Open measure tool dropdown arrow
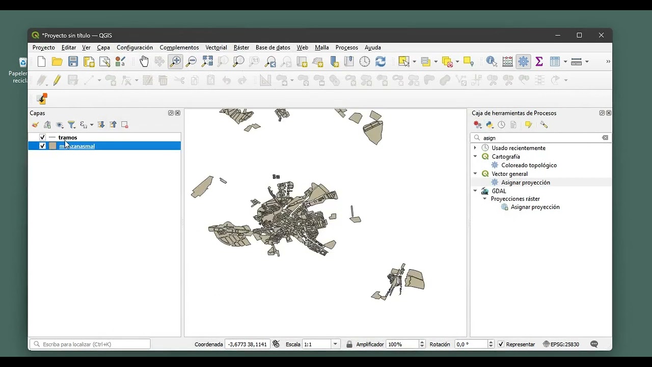 pos(587,62)
